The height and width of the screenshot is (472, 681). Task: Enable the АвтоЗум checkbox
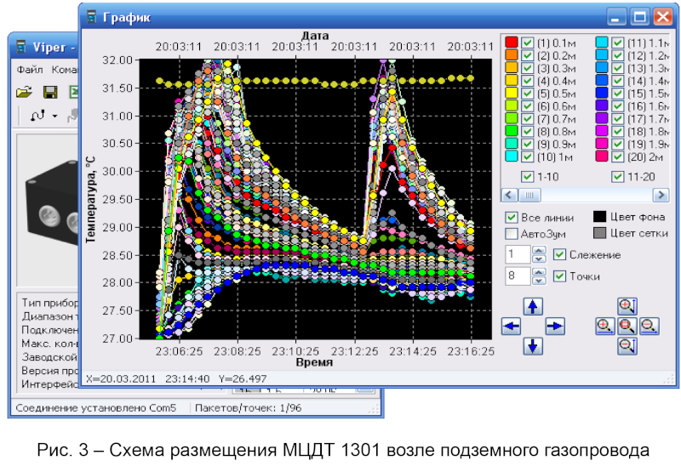click(512, 233)
